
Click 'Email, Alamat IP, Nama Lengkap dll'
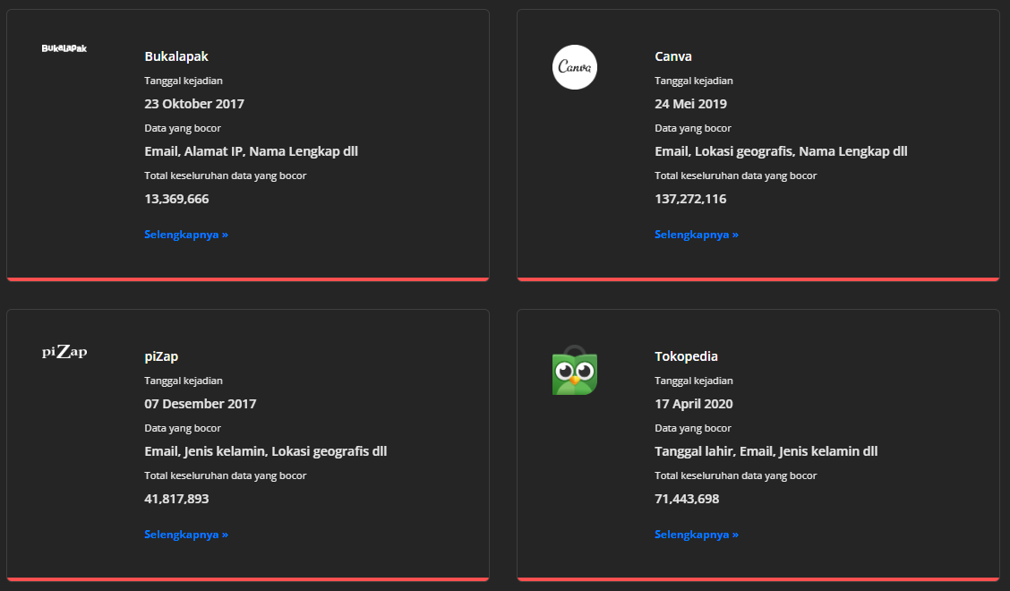[x=252, y=151]
